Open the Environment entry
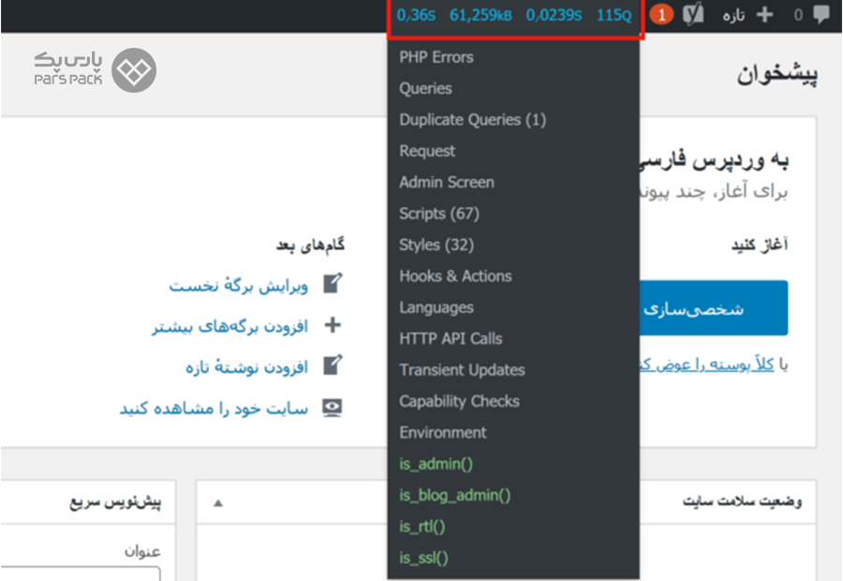The image size is (843, 581). pos(442,432)
